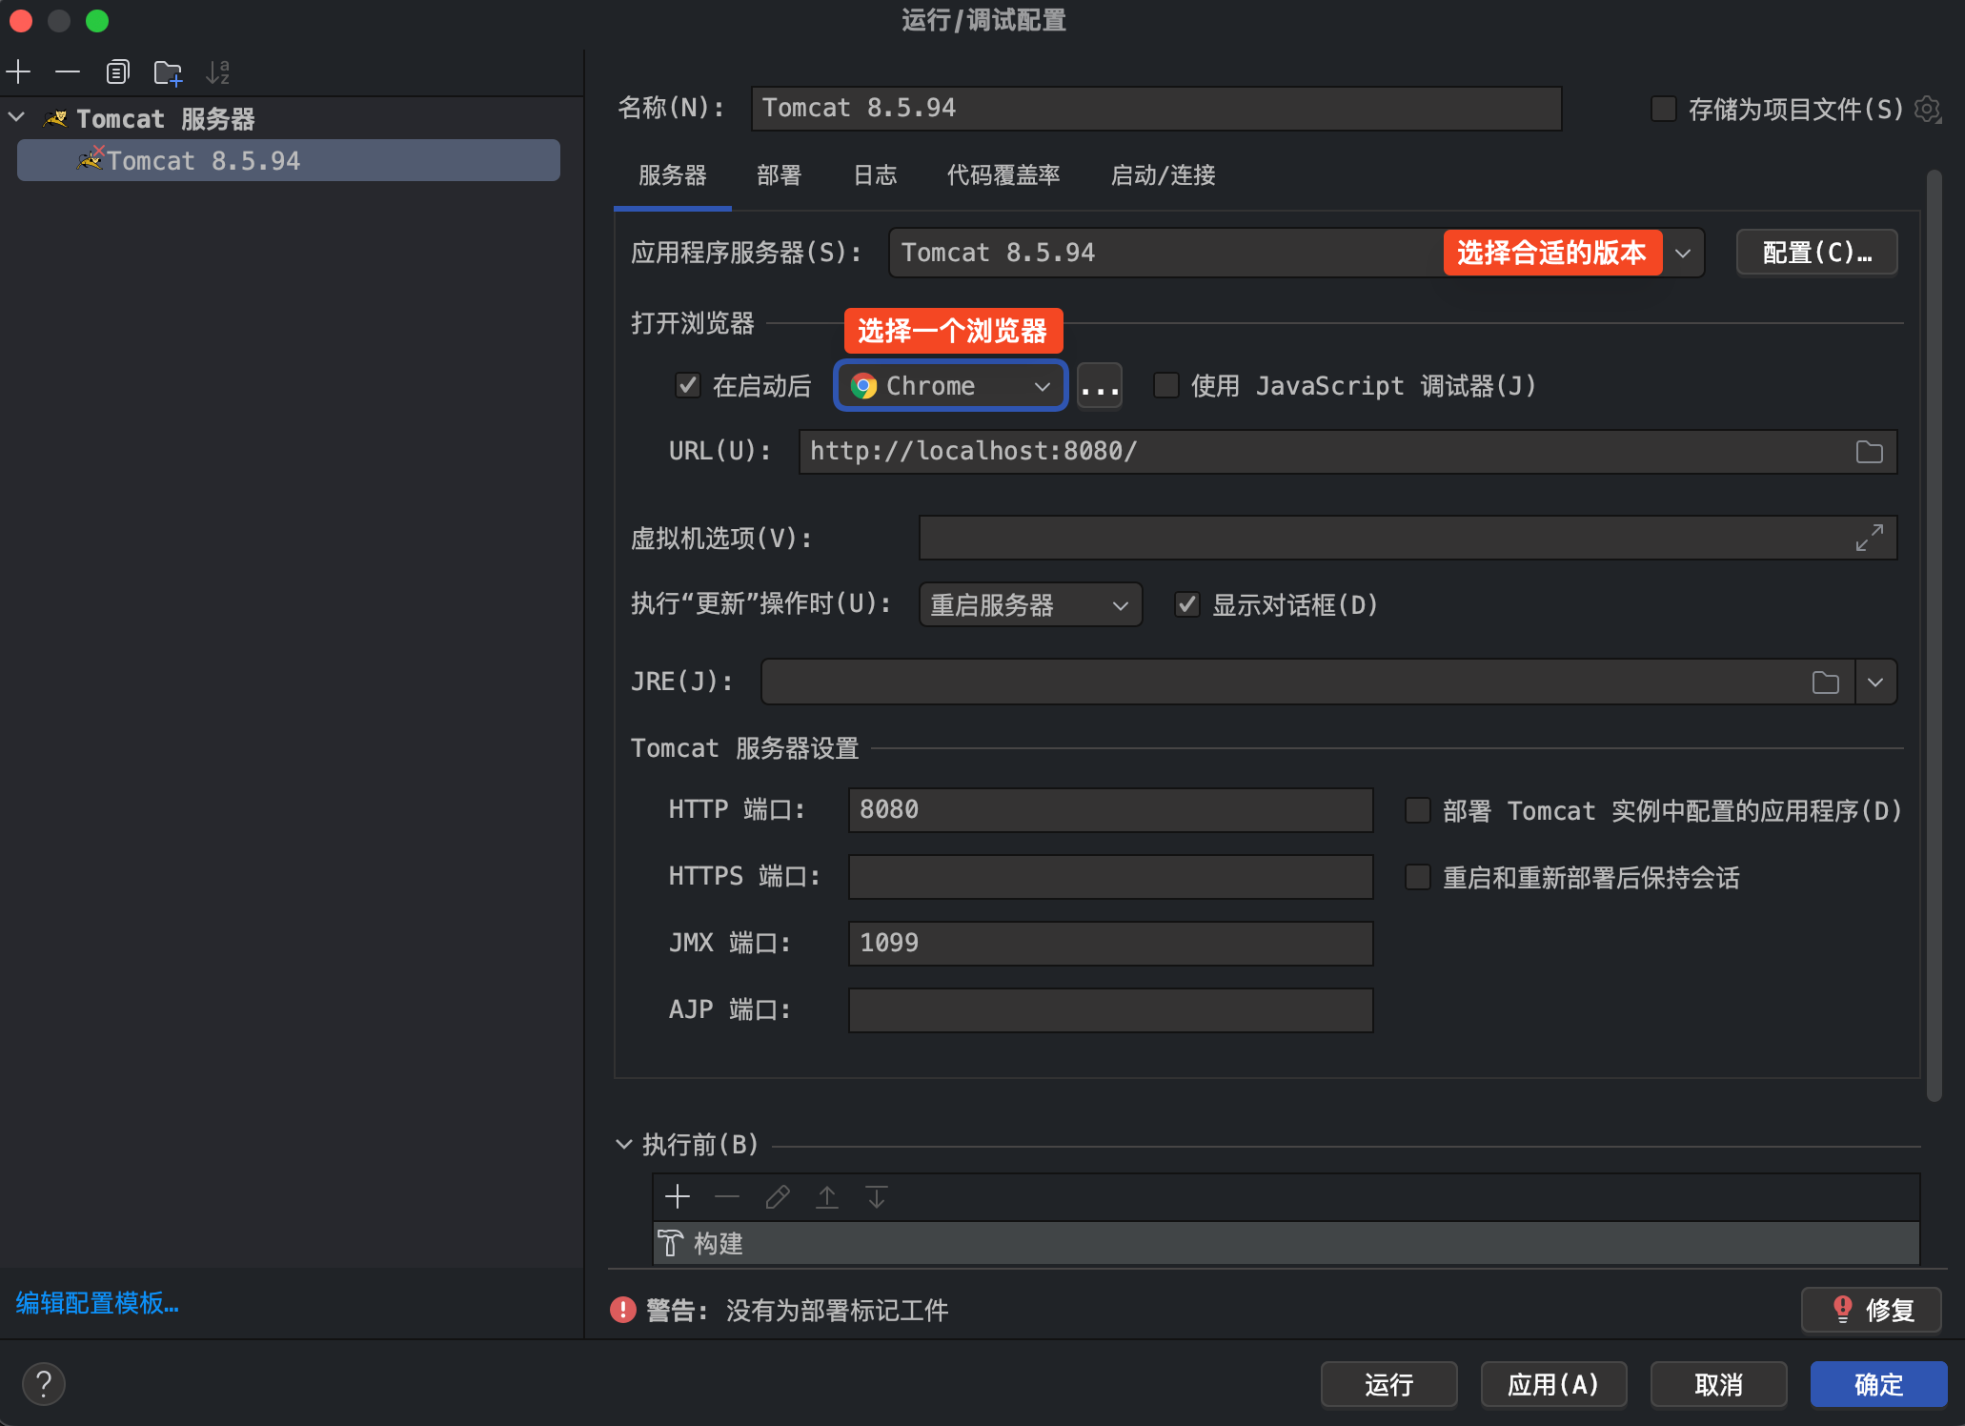Switch to the 日志 tab
1965x1426 pixels.
(875, 175)
